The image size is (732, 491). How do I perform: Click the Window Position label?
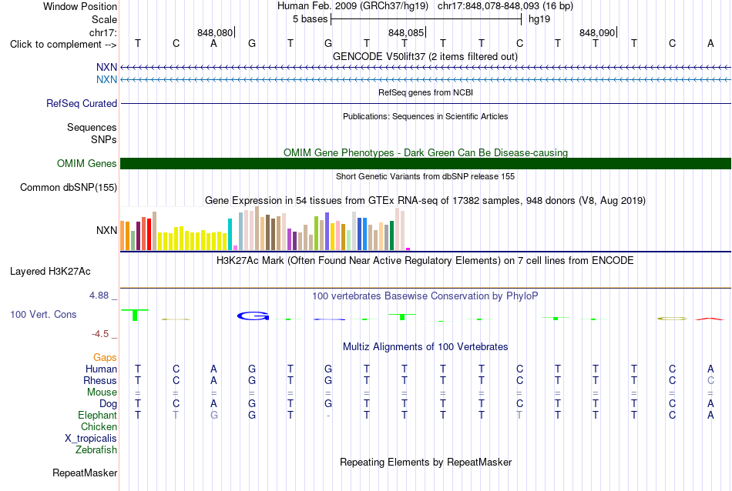(x=80, y=6)
